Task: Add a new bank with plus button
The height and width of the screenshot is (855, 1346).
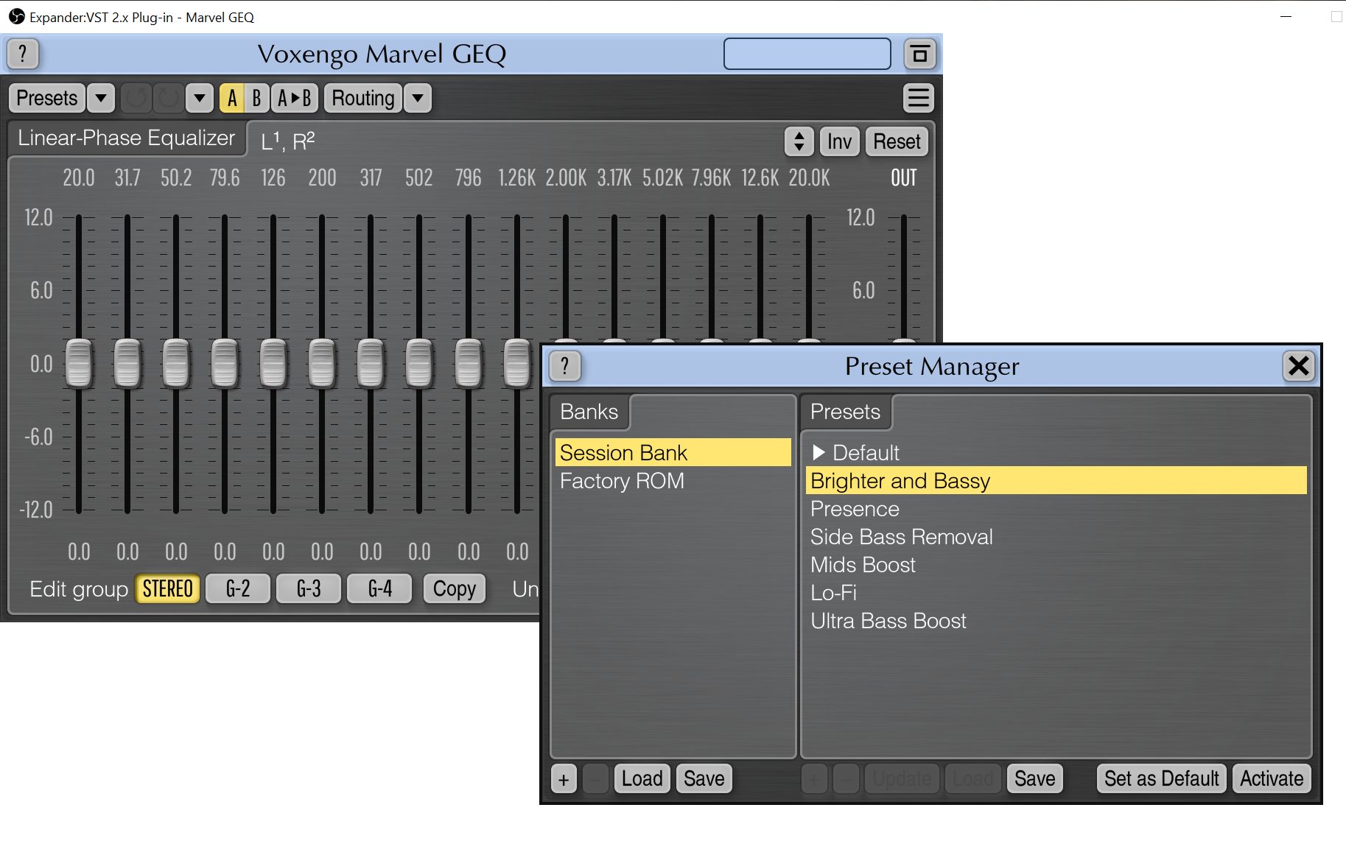Action: (x=564, y=779)
